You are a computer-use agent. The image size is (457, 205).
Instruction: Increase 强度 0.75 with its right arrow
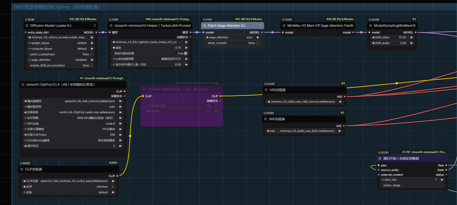(x=186, y=48)
